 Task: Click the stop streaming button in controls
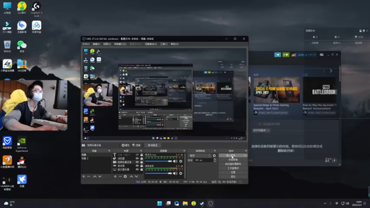[x=231, y=156]
